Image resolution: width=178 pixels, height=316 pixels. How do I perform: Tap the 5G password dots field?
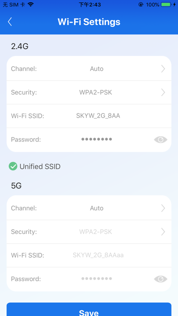click(97, 279)
